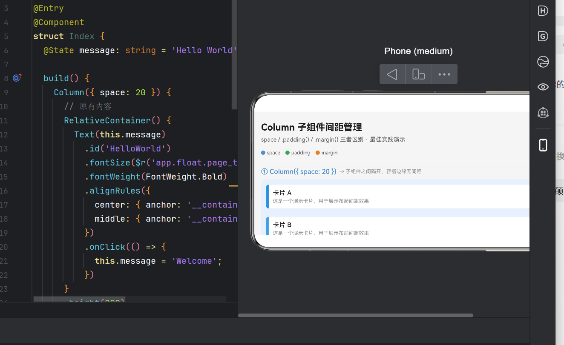Click 'build()' in code line 8
Screen dimensions: 564x345
tap(61, 78)
